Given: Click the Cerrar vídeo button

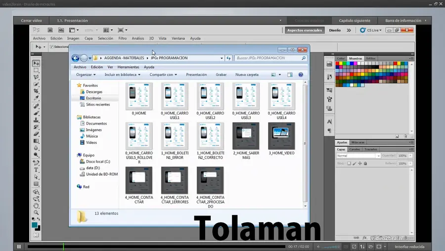Looking at the screenshot, I should [31, 20].
